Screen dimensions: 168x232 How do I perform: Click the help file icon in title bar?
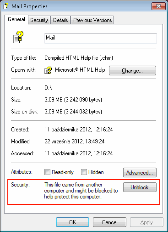(6, 6)
